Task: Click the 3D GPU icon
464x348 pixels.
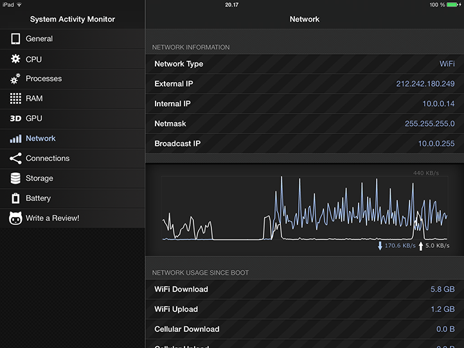Action: [x=15, y=119]
